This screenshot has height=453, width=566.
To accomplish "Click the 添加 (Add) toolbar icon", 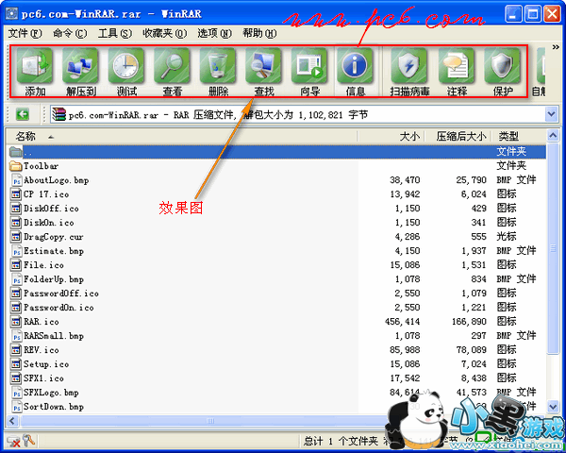I will click(x=35, y=72).
